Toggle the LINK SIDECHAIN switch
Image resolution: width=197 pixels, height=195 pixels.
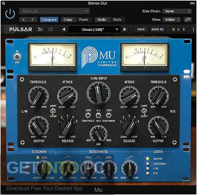click(x=109, y=115)
